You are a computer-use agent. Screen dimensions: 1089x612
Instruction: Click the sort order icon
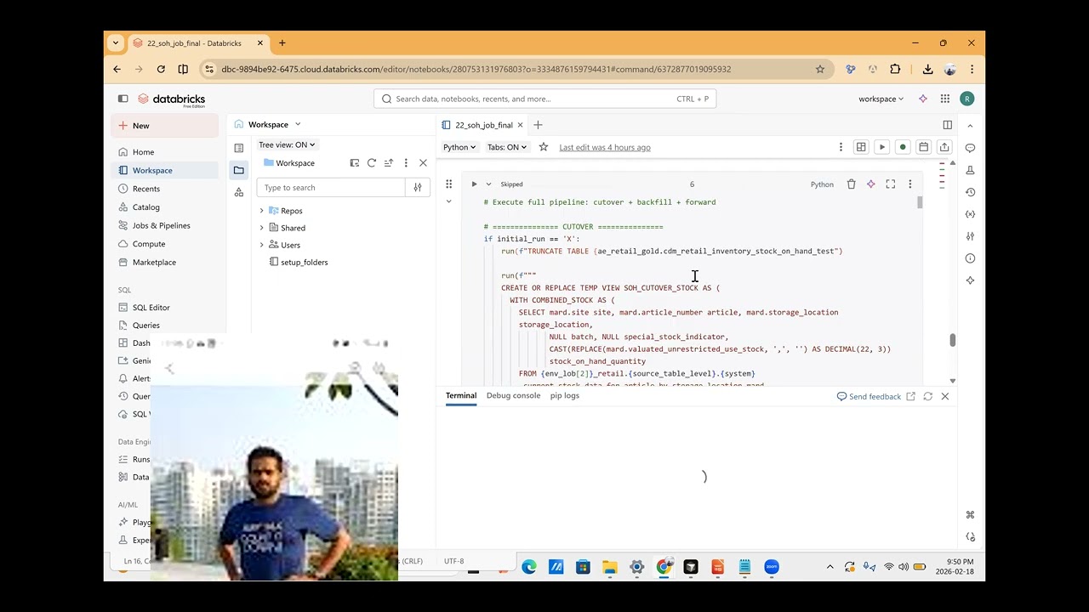click(x=389, y=162)
